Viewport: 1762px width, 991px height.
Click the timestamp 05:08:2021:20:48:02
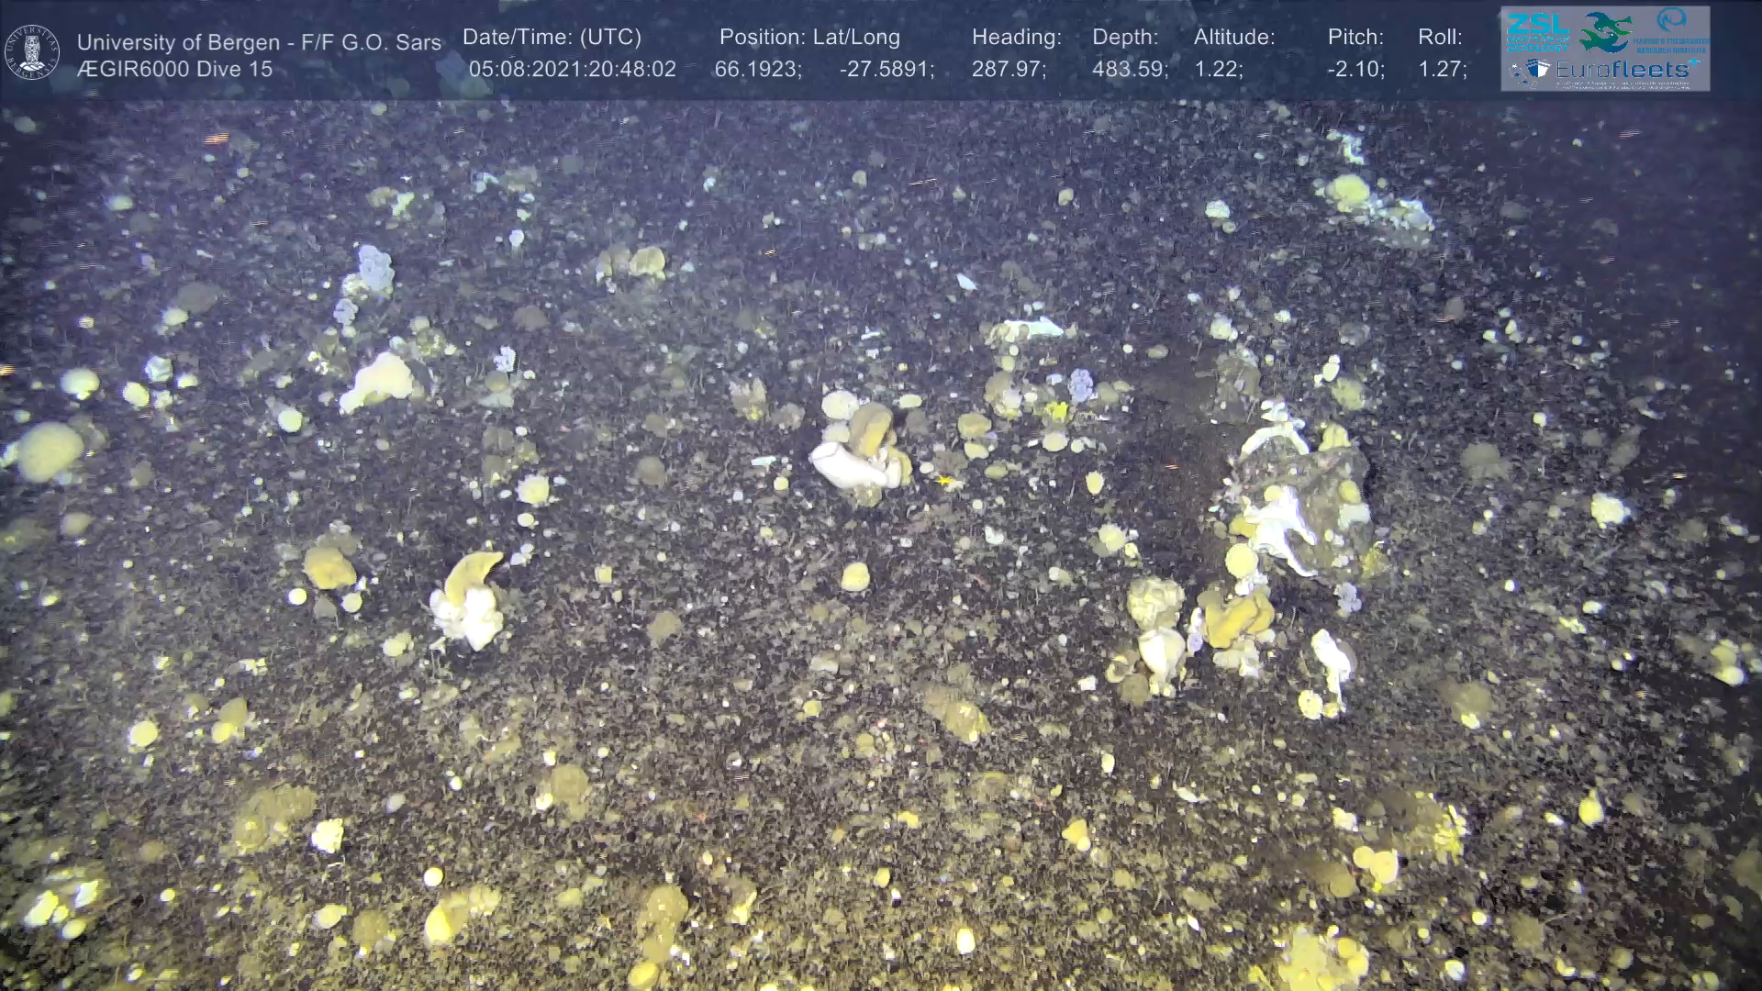572,70
